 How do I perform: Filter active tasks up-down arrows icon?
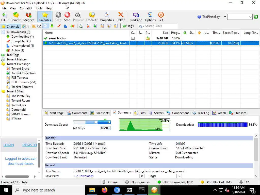[72, 26]
